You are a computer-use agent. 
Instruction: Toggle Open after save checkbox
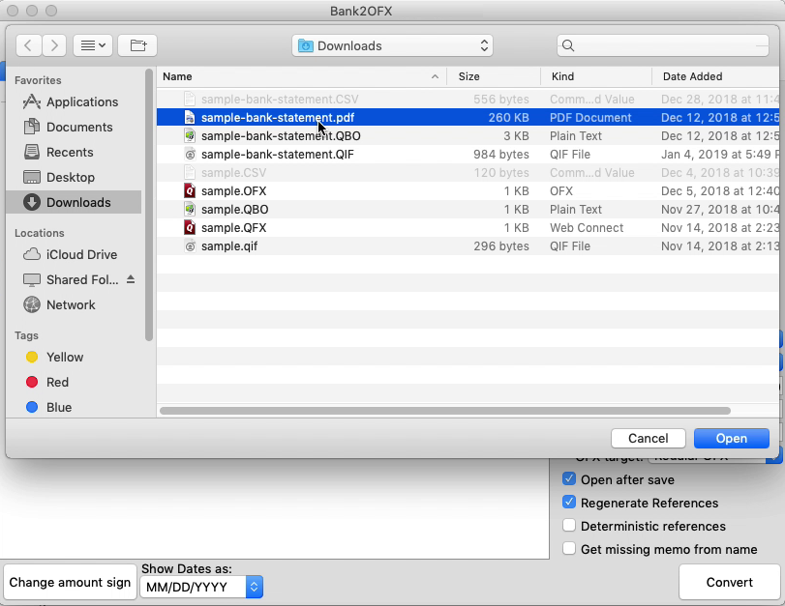(x=569, y=479)
